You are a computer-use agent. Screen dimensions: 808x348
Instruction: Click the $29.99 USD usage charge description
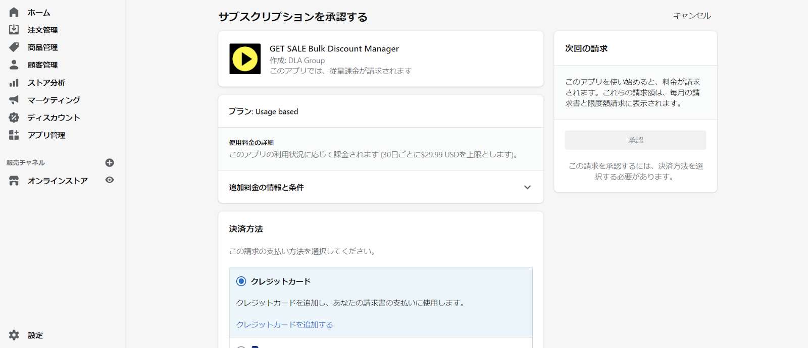coord(375,154)
